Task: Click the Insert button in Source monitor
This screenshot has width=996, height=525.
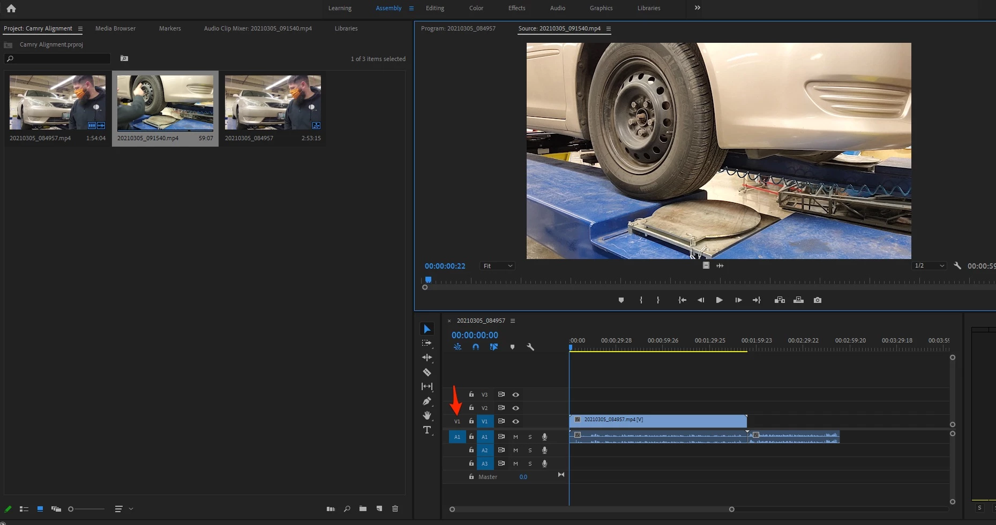Action: click(x=780, y=300)
